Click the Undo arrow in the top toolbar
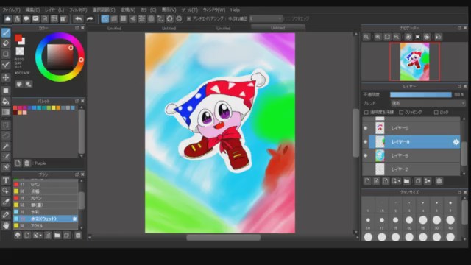Screen dimensions: 471x265 point(79,18)
